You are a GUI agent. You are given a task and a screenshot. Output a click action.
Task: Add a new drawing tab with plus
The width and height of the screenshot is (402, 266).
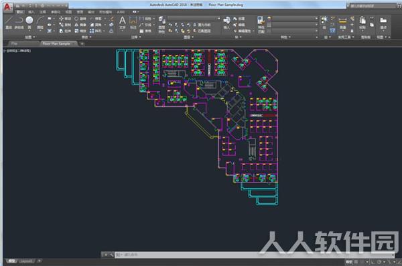[x=82, y=43]
